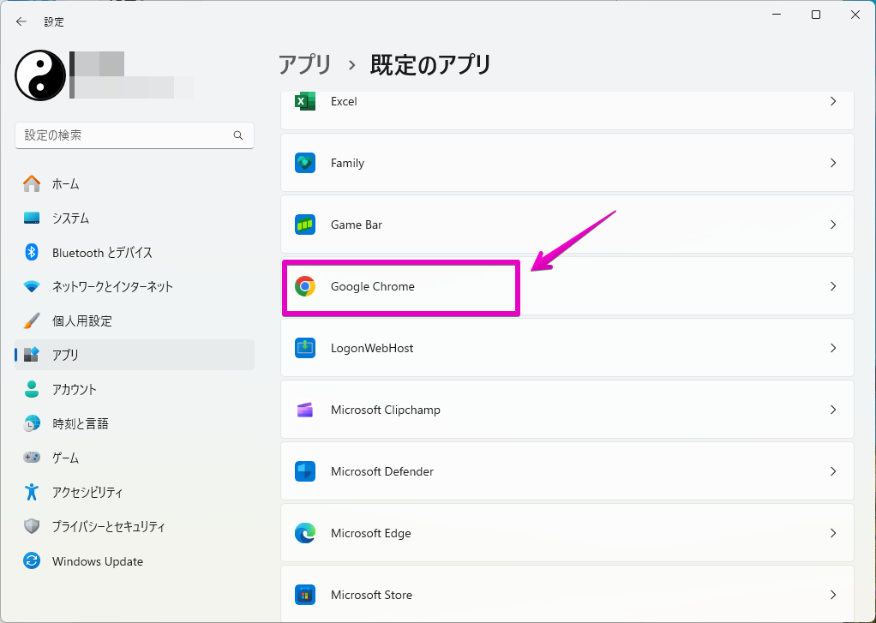Expand the Excel row chevron
Image resolution: width=876 pixels, height=623 pixels.
point(833,101)
